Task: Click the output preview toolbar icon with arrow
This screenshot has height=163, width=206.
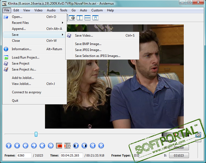Action: pos(72,18)
